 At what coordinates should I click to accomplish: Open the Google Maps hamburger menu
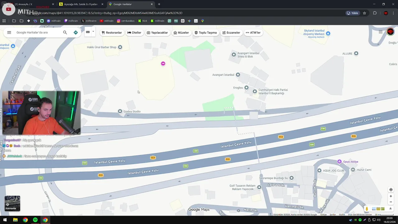tap(9, 32)
